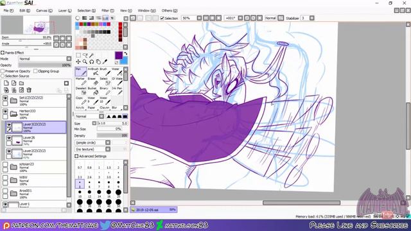Open the Edit menu
The width and height of the screenshot is (411, 231).
(24, 10)
